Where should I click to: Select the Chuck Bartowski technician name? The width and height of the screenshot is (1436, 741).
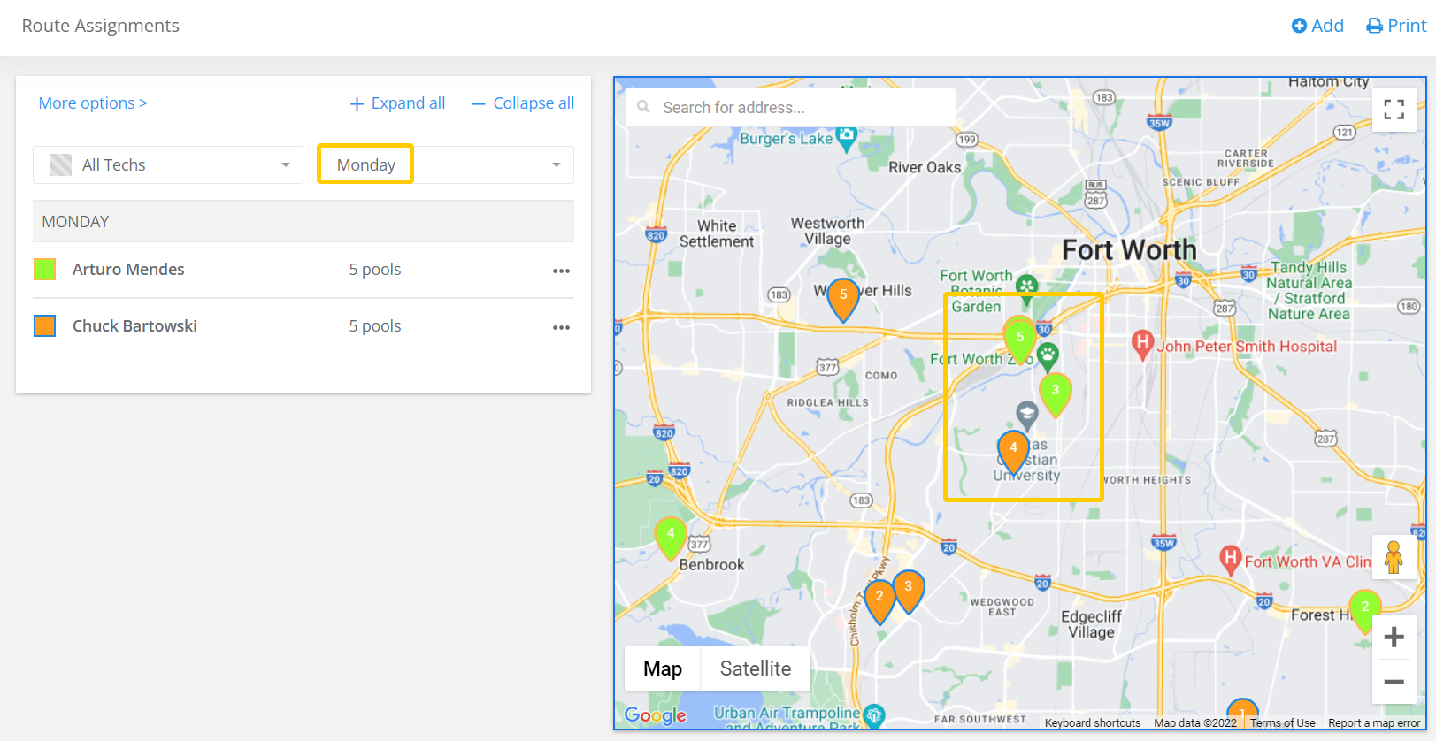click(134, 325)
